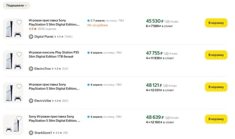Toggle favorite heart on ElectroVibe listing
235x139 pixels.
click(19, 86)
